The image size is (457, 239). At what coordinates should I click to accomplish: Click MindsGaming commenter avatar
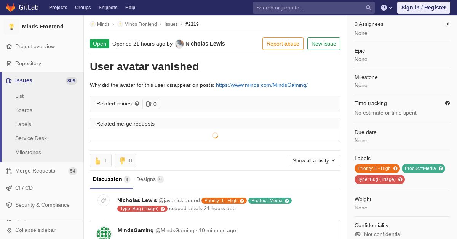(x=104, y=233)
